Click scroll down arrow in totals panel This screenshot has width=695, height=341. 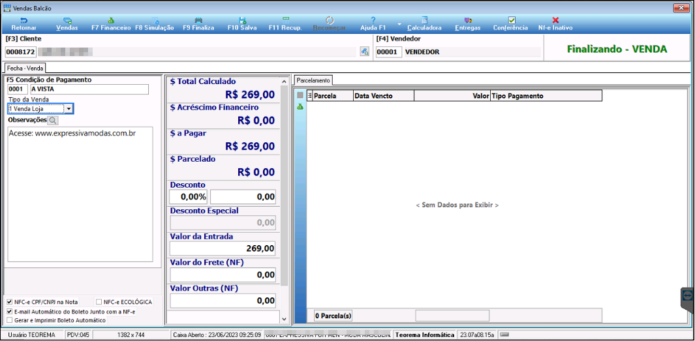[x=285, y=318]
